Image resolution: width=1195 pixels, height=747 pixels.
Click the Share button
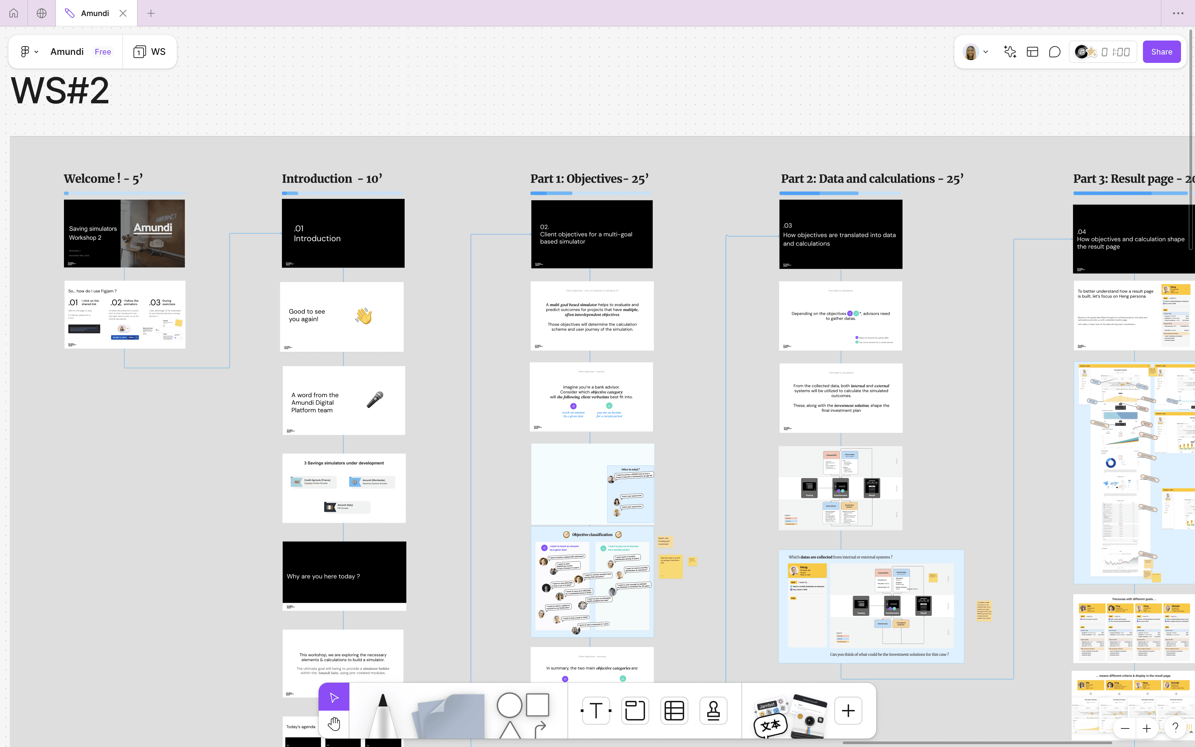pyautogui.click(x=1161, y=52)
